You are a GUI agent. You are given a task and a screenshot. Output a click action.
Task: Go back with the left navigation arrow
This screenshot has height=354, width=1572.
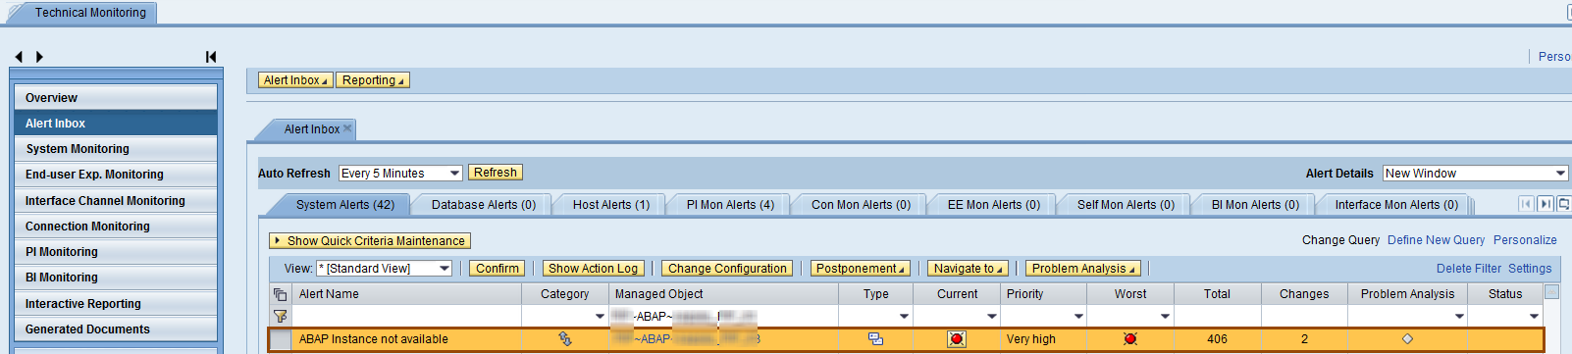[19, 57]
